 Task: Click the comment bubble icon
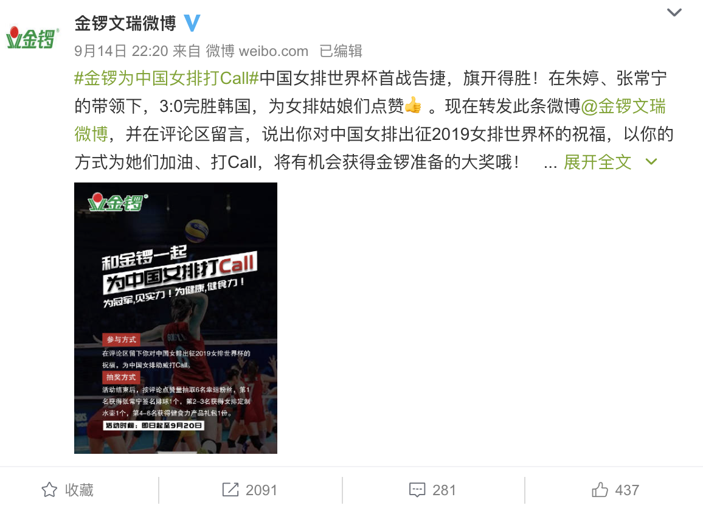pyautogui.click(x=417, y=490)
